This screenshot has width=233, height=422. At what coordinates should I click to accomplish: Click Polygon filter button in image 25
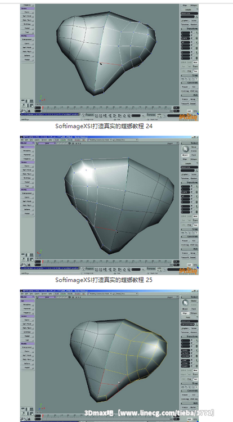pos(194,159)
